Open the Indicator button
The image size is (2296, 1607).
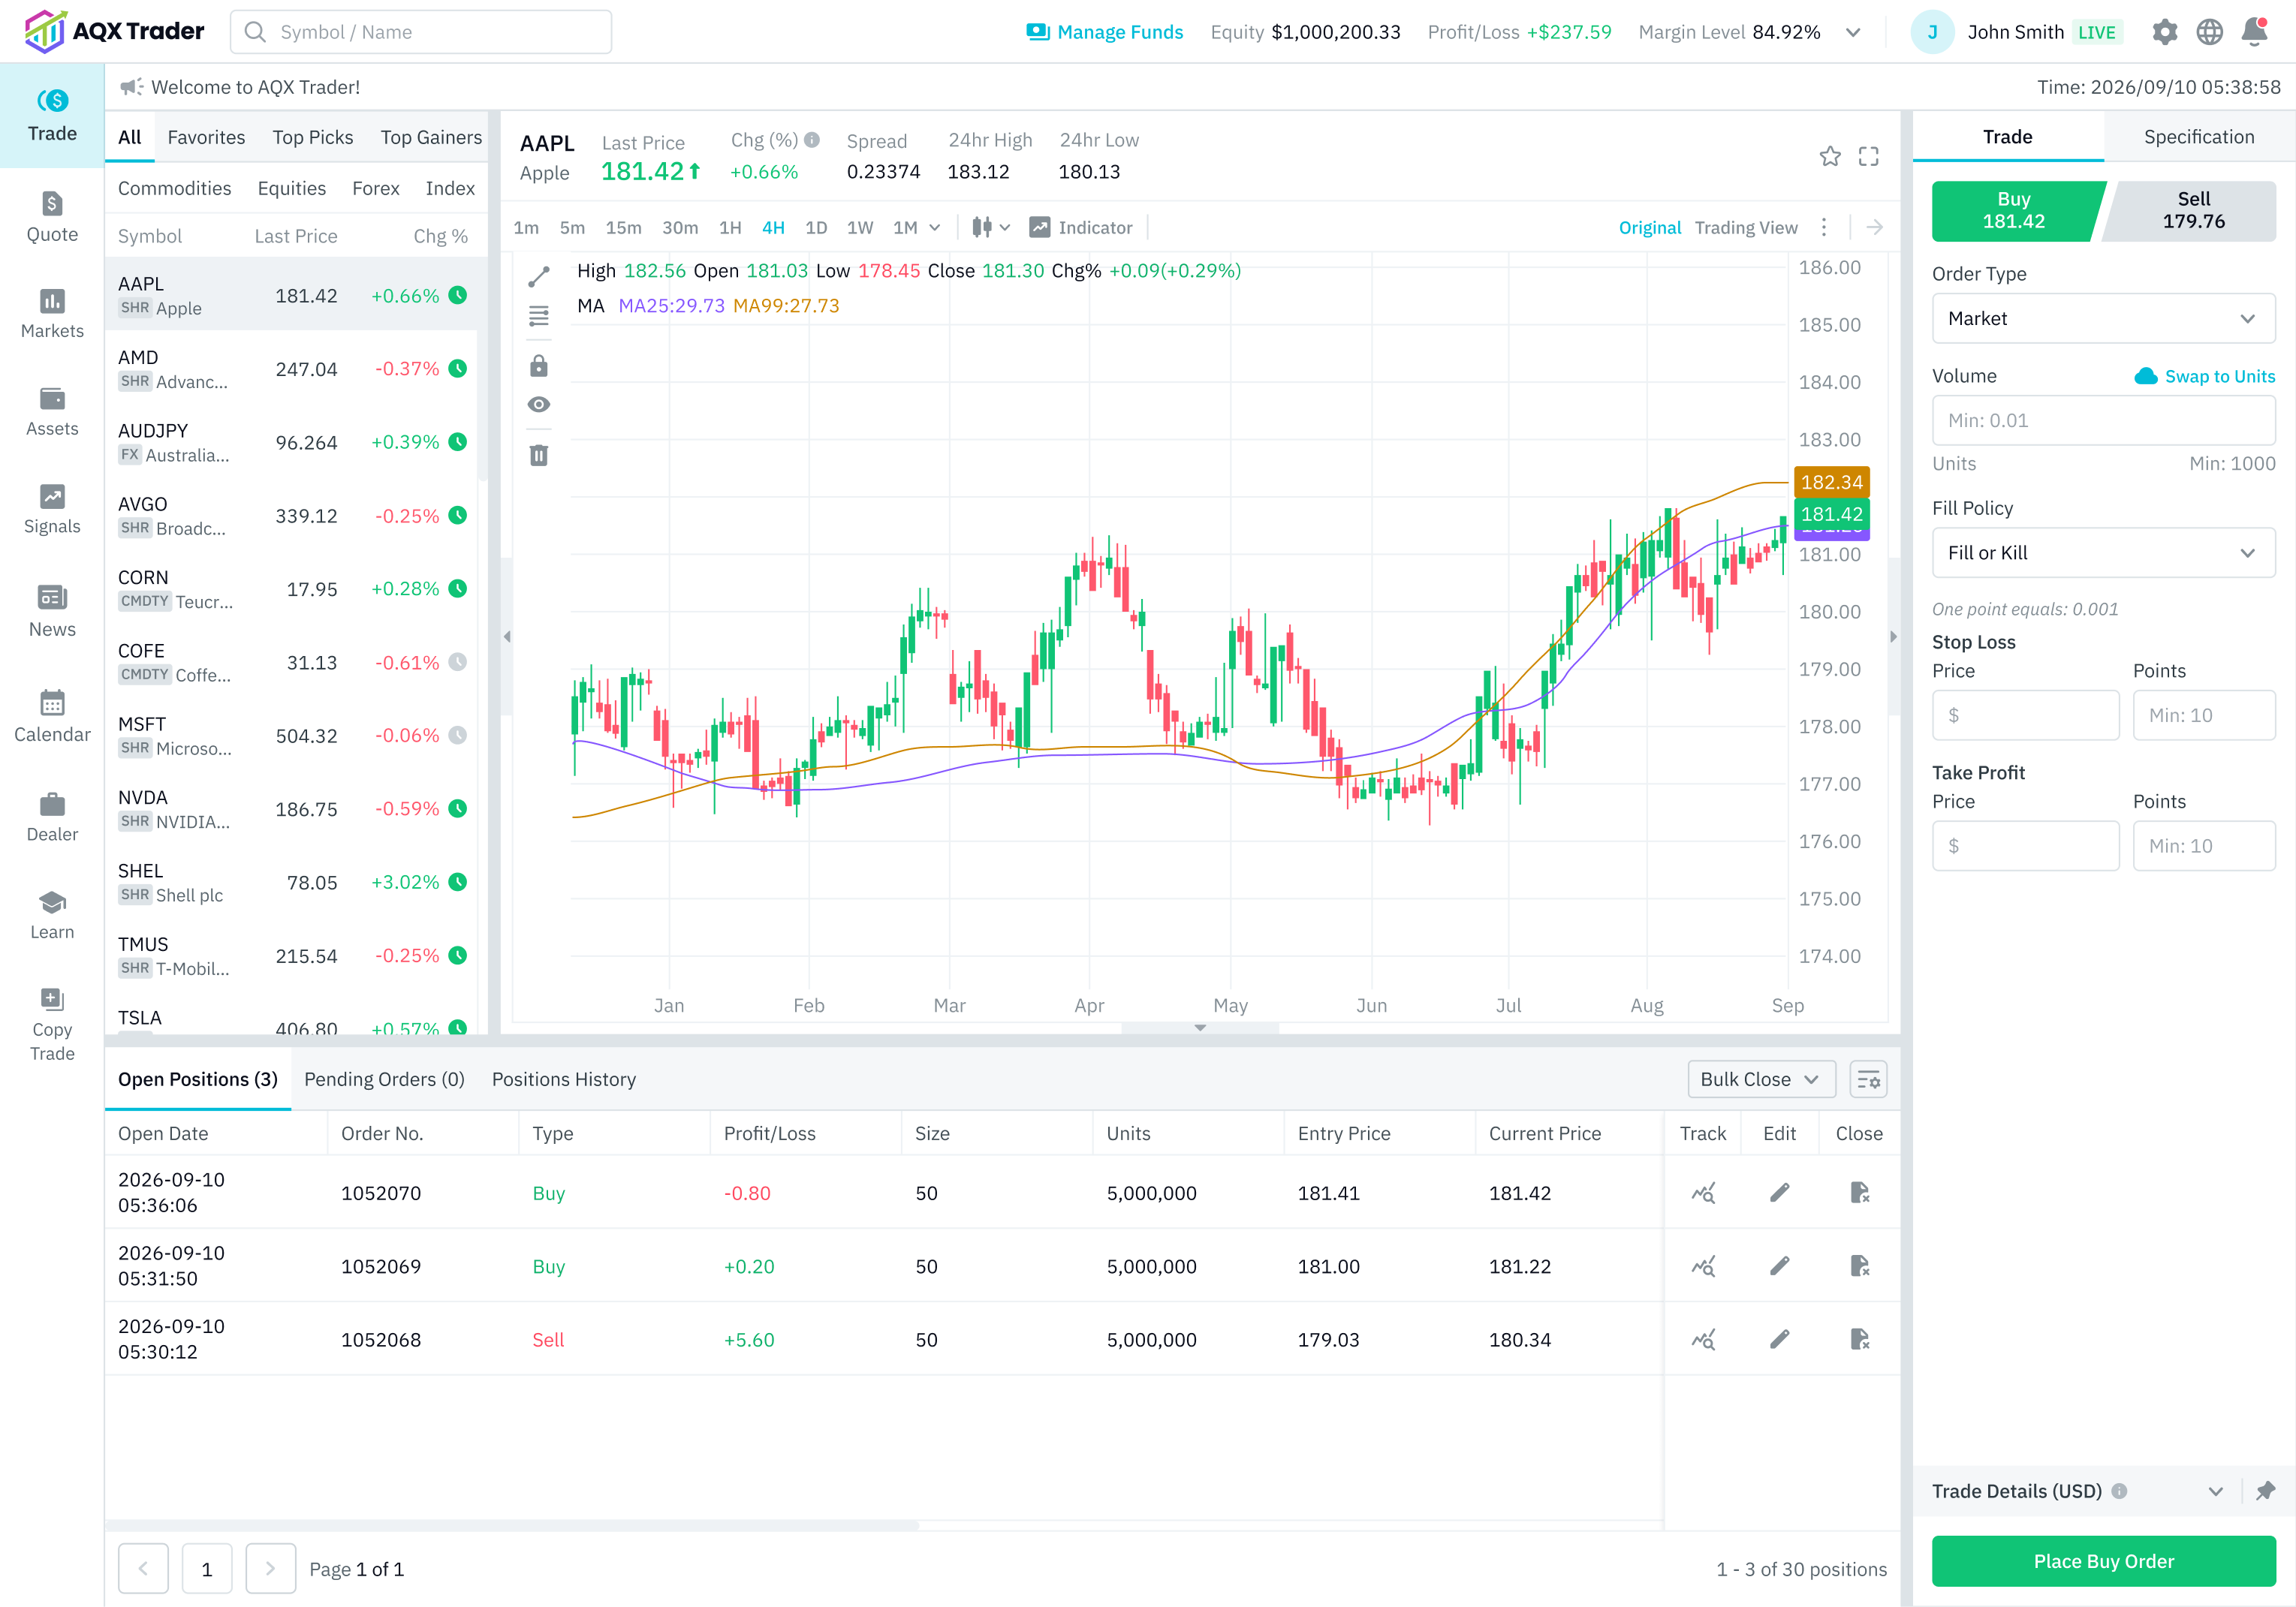coord(1080,228)
